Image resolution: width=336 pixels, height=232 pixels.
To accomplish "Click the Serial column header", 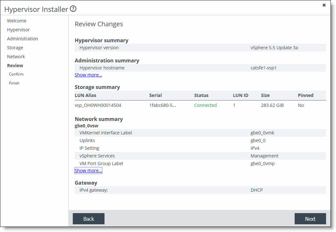I will (x=155, y=95).
